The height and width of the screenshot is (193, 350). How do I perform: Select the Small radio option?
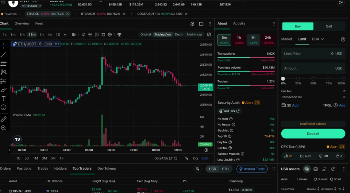coord(332,179)
